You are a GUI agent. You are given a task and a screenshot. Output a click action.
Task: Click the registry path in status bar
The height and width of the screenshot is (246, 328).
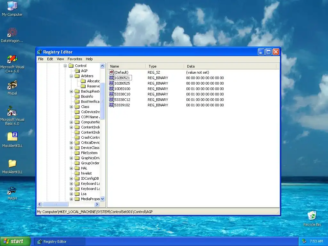(95, 212)
